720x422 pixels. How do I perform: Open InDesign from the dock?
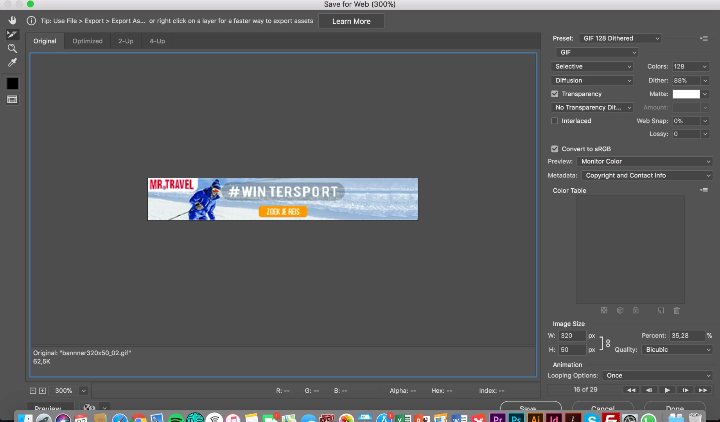(554, 418)
